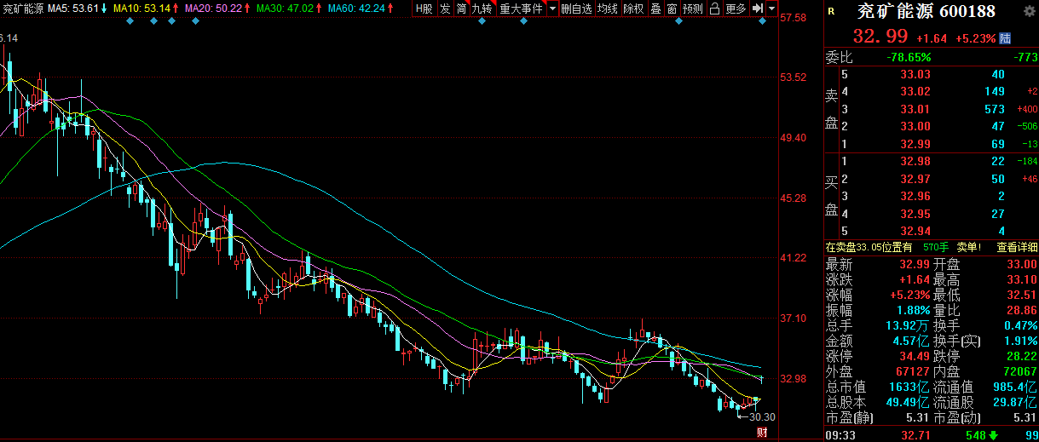The width and height of the screenshot is (1039, 442).
Task: Expand the 更多 more options menu
Action: (736, 9)
